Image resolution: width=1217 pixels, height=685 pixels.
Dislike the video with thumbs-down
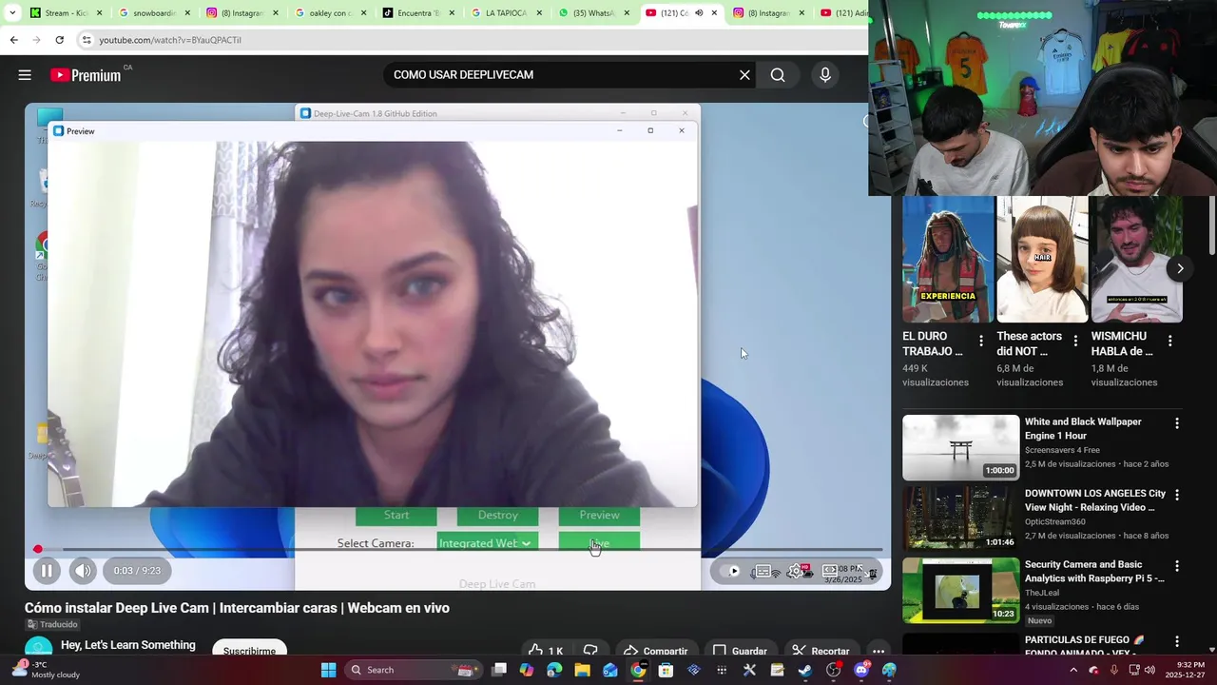(590, 652)
